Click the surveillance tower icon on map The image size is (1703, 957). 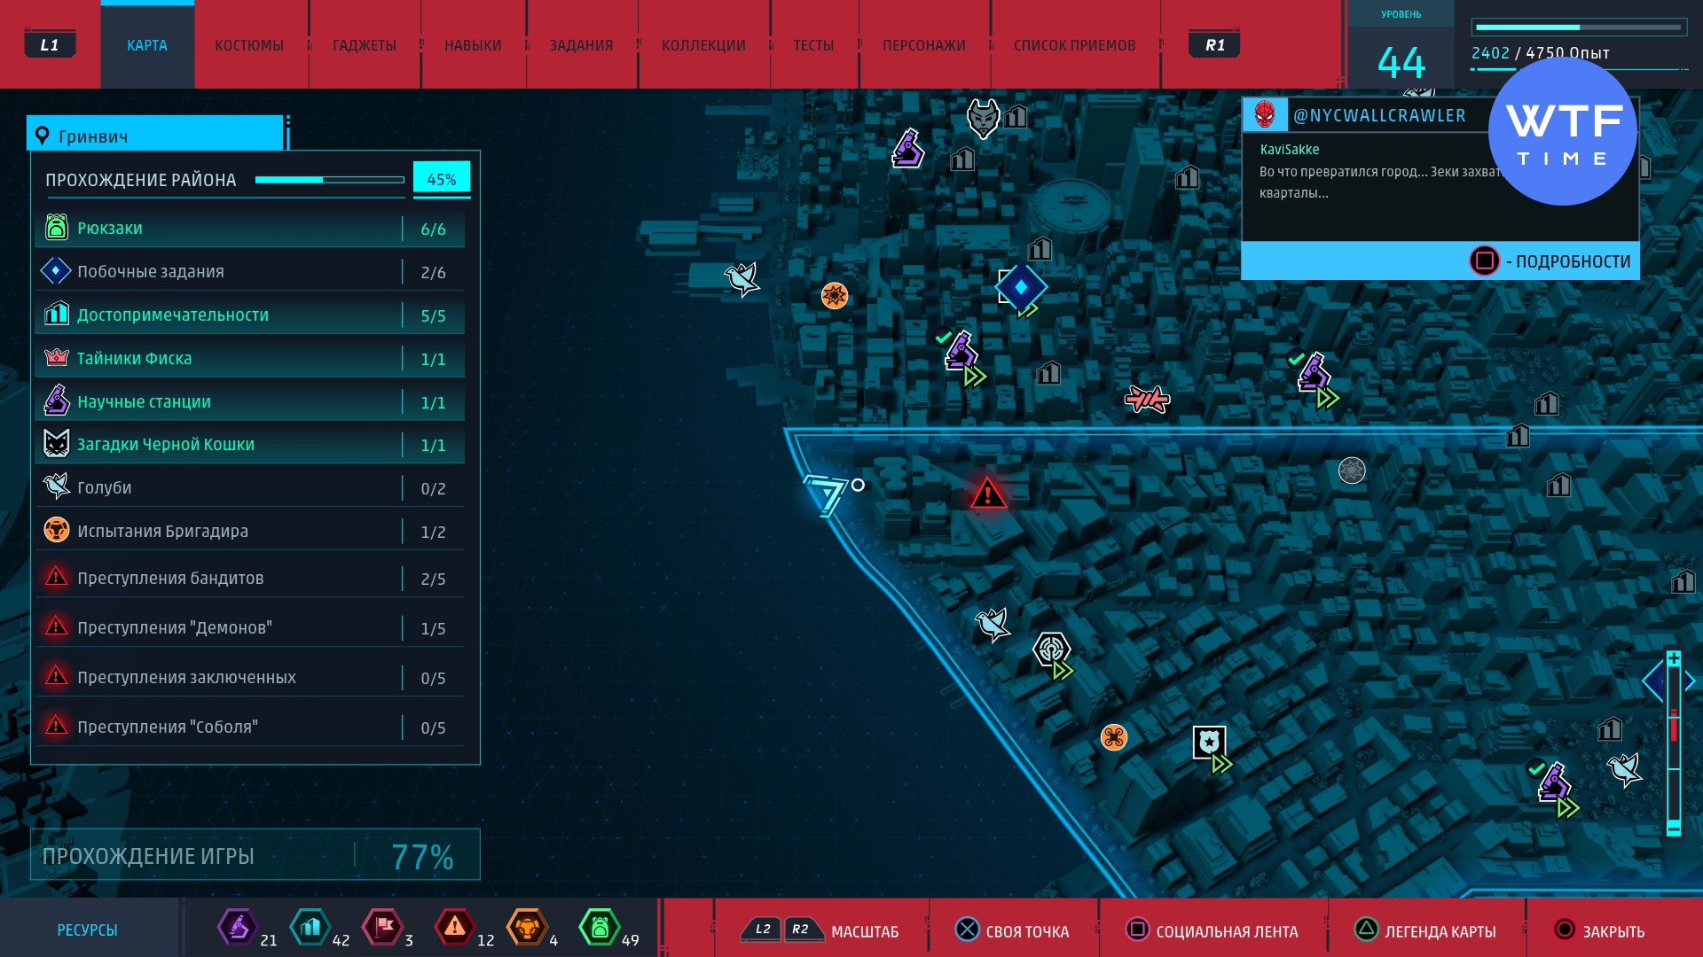click(1052, 650)
